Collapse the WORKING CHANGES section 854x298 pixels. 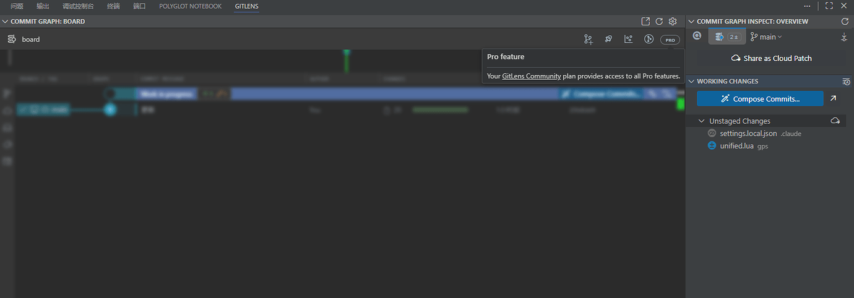[692, 81]
